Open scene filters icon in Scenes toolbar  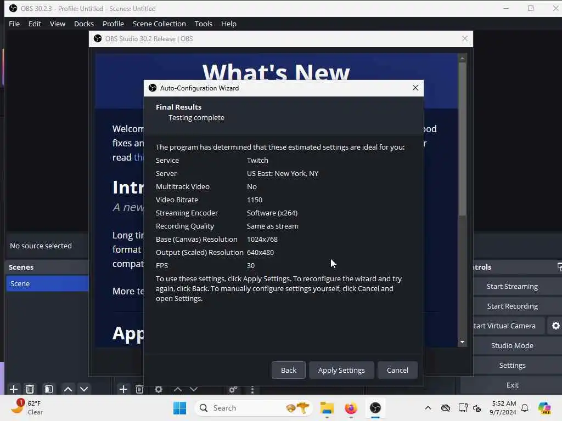tap(49, 389)
